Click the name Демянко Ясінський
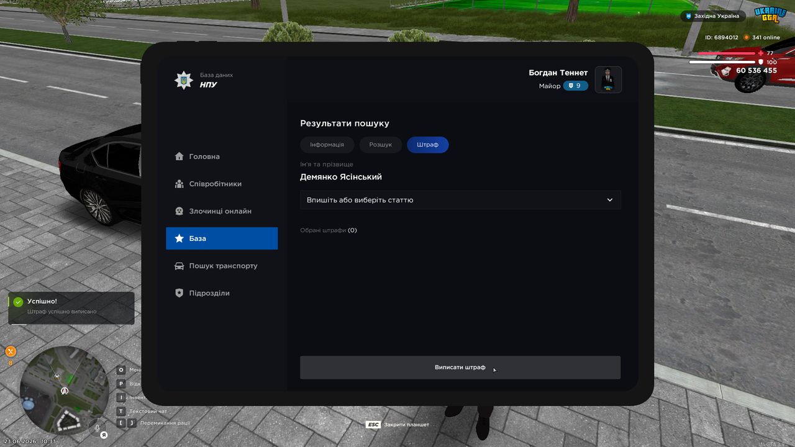795x447 pixels. click(x=341, y=177)
